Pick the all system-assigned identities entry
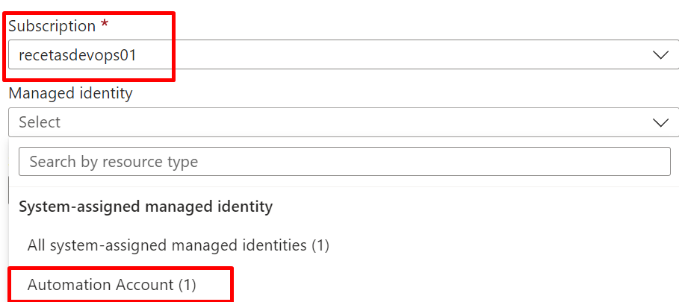679x302 pixels. [179, 245]
